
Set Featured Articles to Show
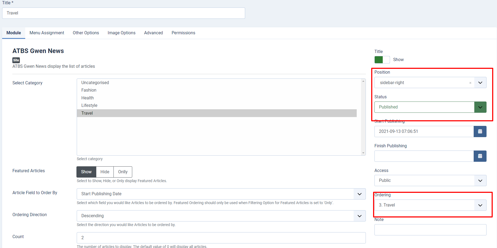point(86,172)
